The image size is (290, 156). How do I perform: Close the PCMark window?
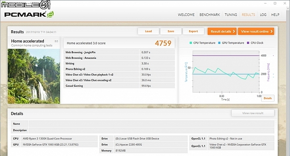pyautogui.click(x=285, y=3)
